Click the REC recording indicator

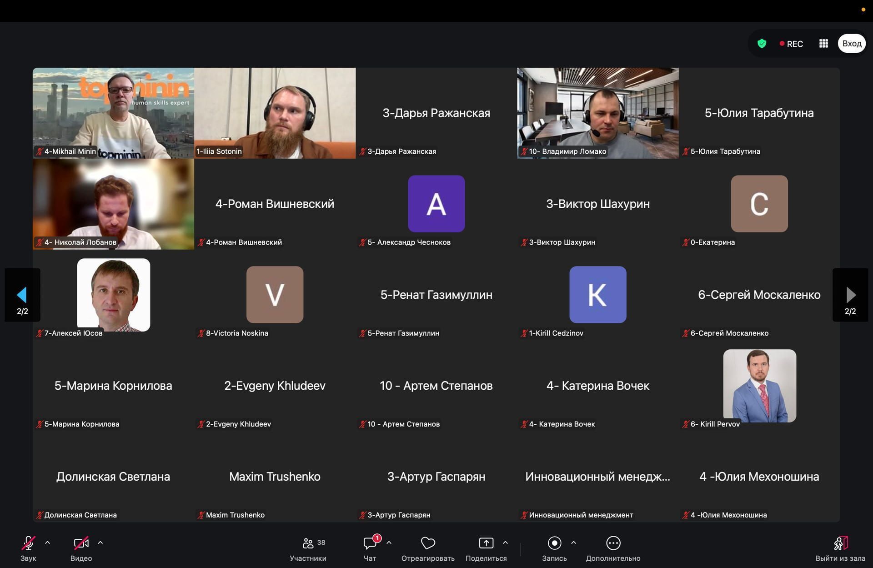(x=791, y=44)
